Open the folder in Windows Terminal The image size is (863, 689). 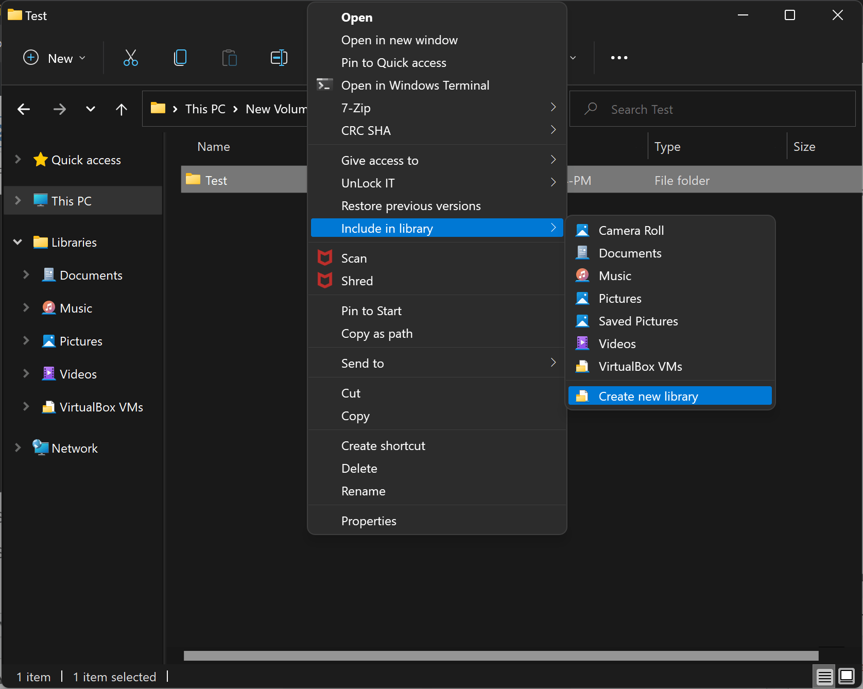(415, 85)
